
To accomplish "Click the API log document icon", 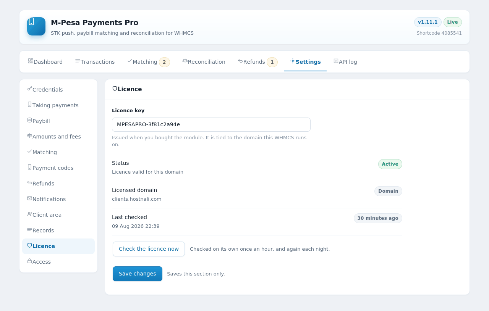I will point(336,61).
